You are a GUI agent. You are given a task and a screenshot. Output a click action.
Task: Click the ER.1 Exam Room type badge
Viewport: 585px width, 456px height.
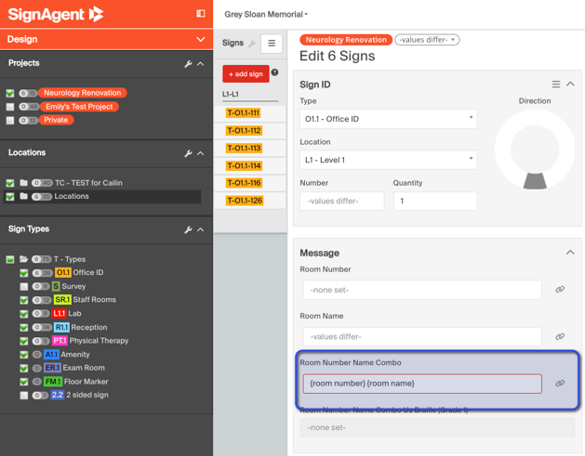pyautogui.click(x=52, y=368)
